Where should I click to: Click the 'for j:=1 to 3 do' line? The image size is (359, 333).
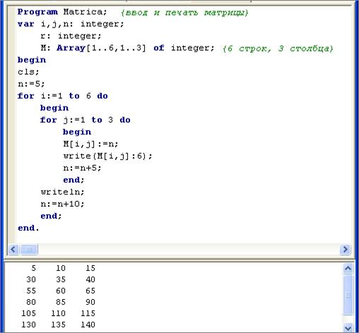point(85,120)
